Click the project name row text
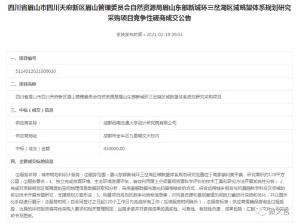 pyautogui.click(x=118, y=97)
